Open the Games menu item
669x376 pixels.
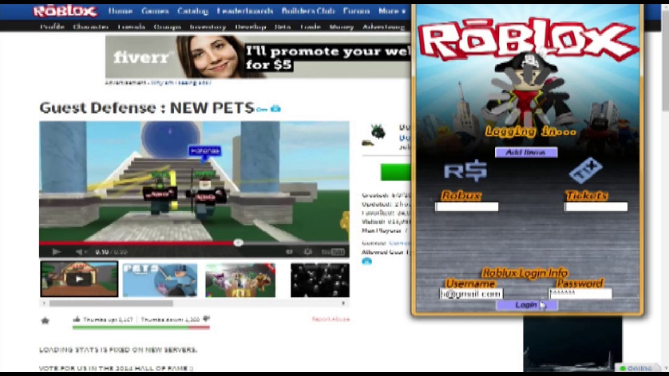pyautogui.click(x=155, y=11)
